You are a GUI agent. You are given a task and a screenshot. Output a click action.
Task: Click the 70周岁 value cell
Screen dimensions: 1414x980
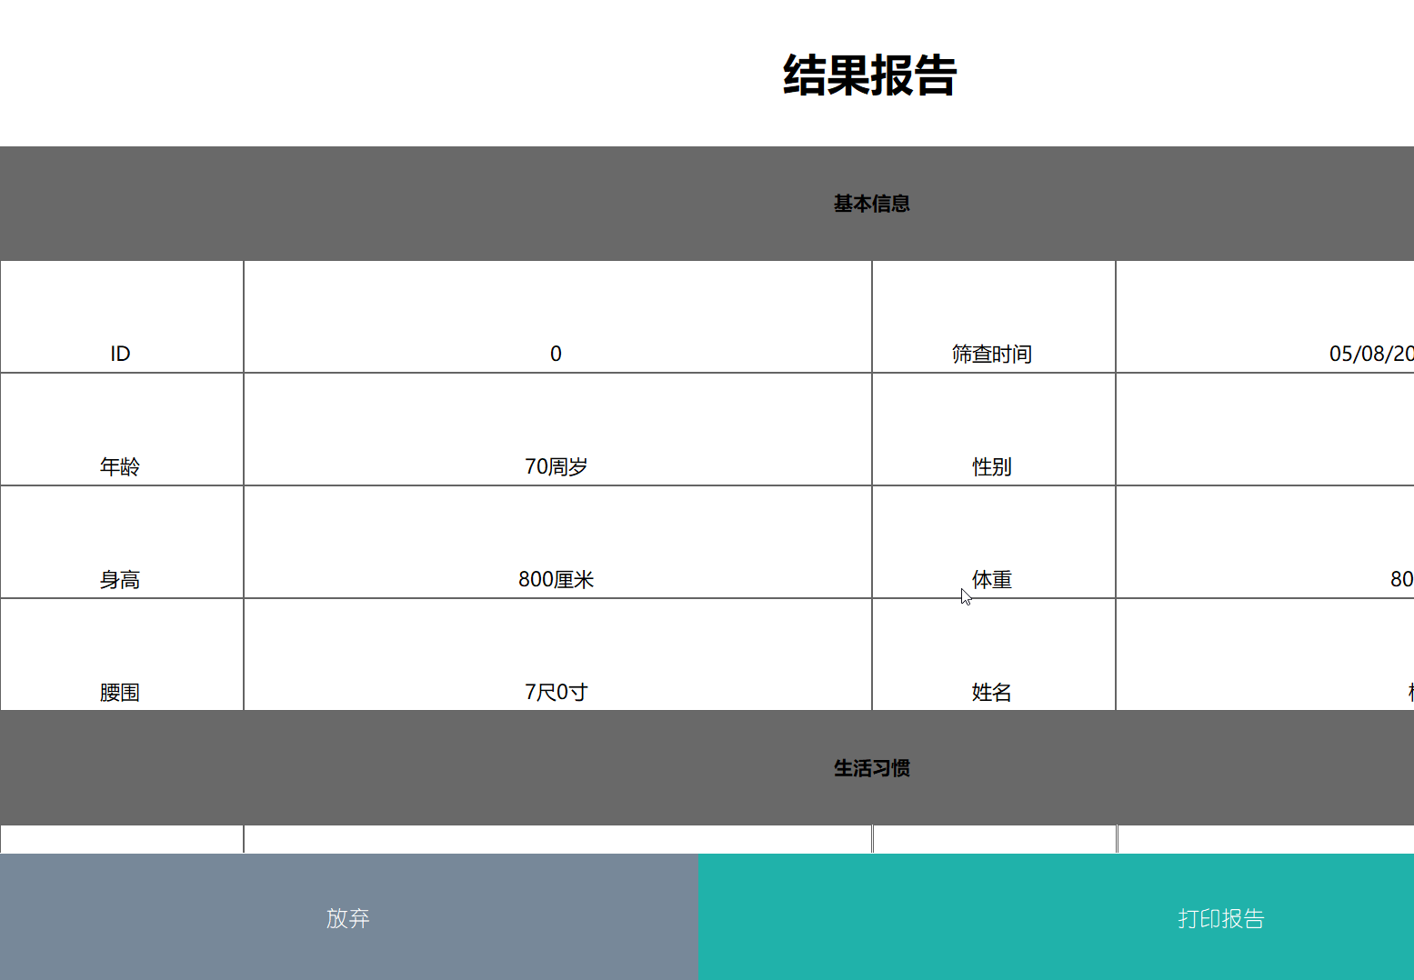click(x=557, y=429)
